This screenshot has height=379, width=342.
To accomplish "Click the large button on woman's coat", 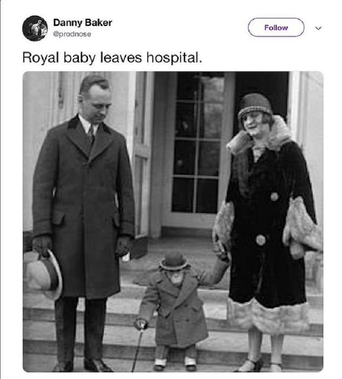I will 261,239.
